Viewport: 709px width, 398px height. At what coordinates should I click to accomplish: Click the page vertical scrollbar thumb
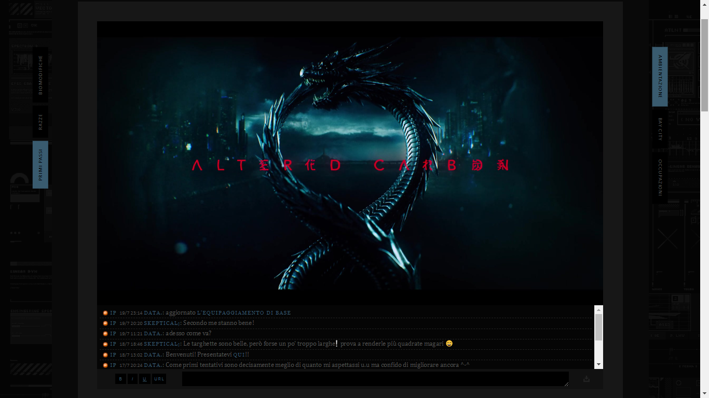(x=704, y=65)
